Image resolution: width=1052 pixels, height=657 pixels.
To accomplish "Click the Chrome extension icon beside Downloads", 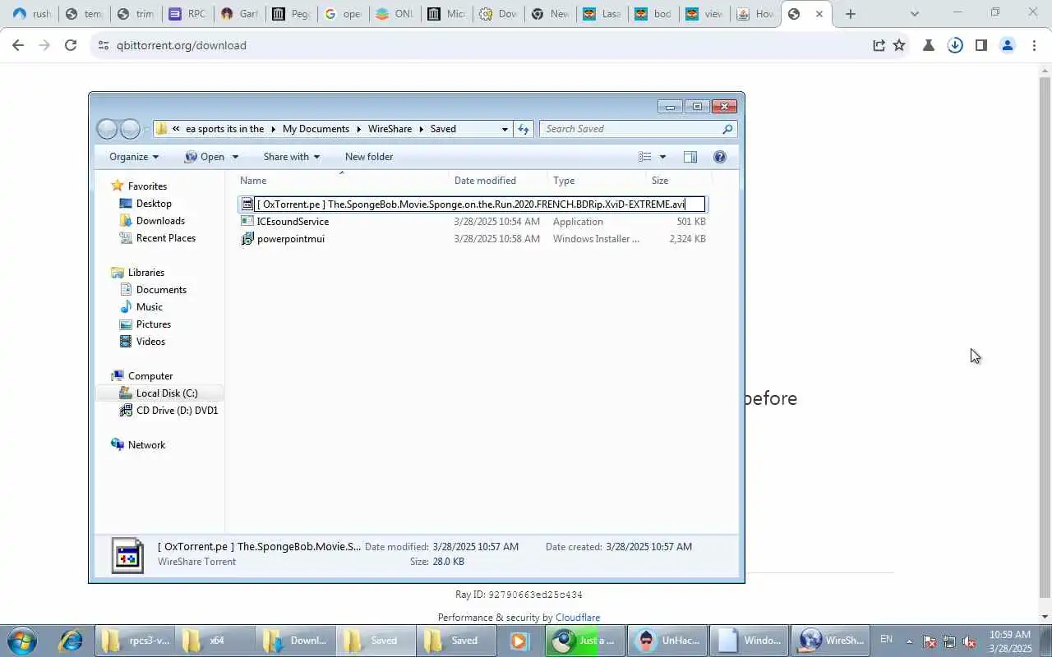I will point(929,45).
